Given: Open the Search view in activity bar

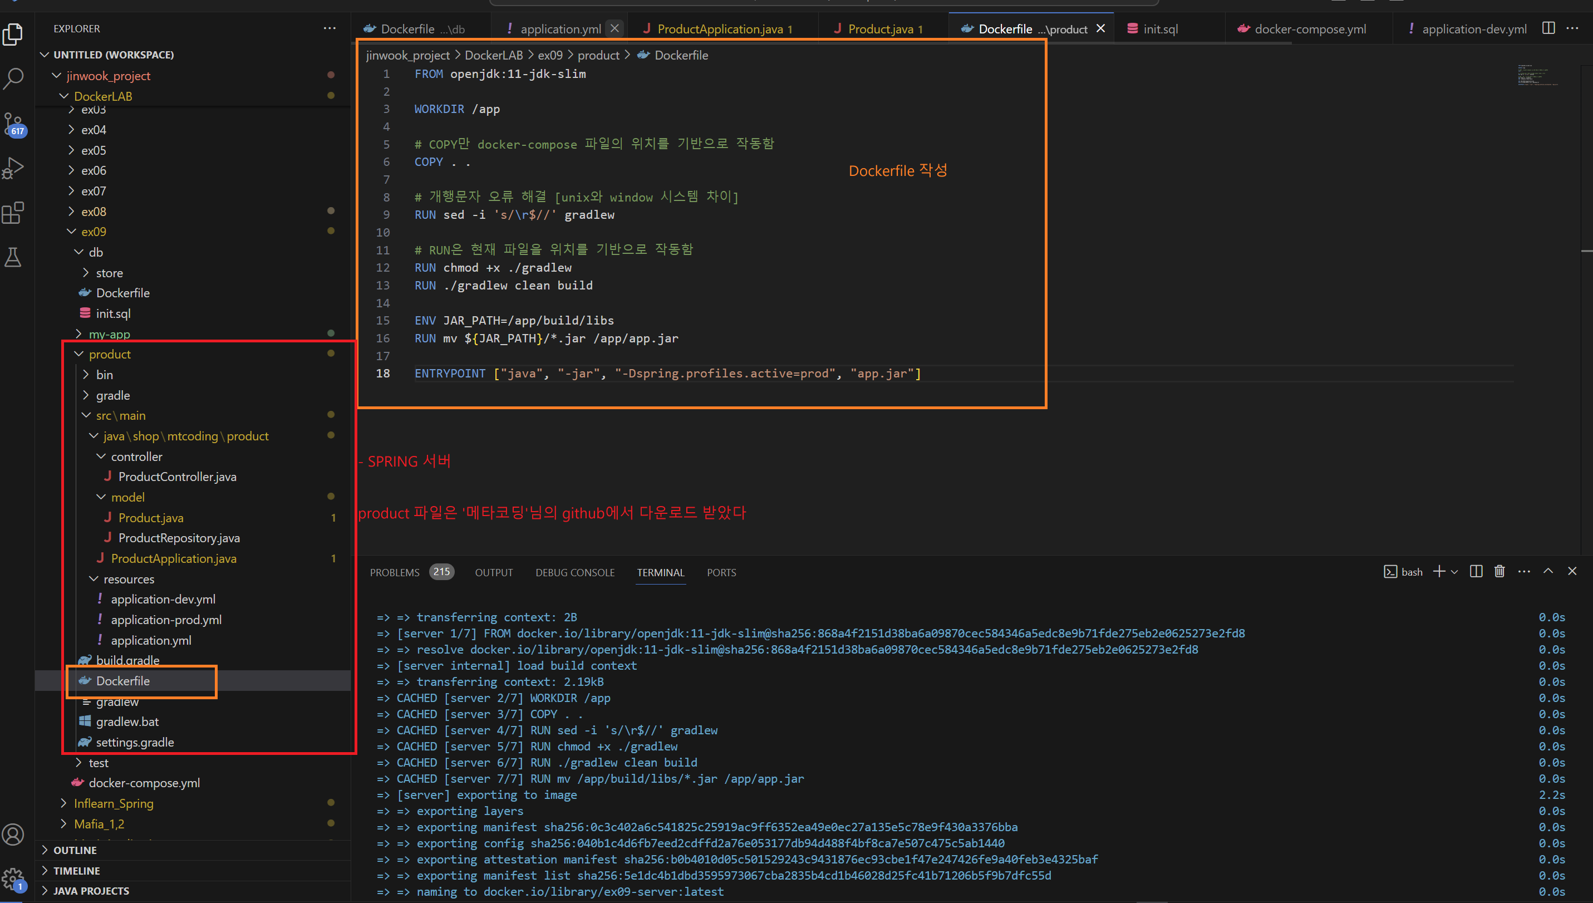Looking at the screenshot, I should (14, 78).
